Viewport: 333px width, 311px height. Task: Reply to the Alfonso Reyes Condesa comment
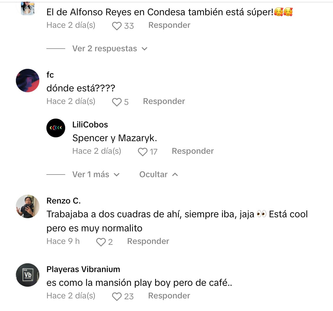tap(169, 25)
